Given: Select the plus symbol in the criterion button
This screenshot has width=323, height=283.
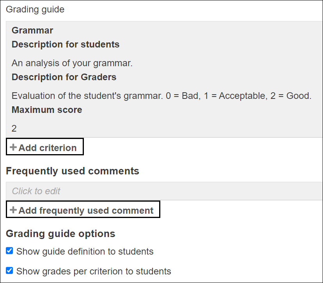Looking at the screenshot, I should point(13,147).
